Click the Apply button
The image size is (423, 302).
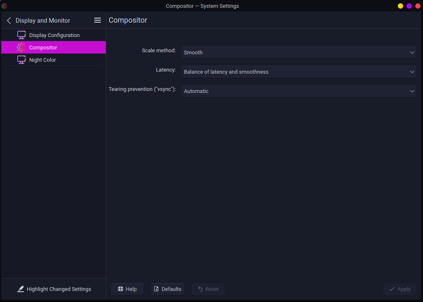pos(400,289)
